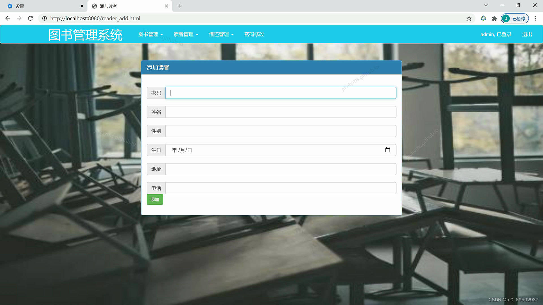Open Chrome's three-dot menu

(x=535, y=18)
